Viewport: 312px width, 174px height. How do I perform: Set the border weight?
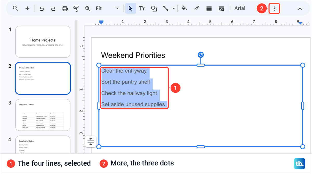(x=209, y=9)
